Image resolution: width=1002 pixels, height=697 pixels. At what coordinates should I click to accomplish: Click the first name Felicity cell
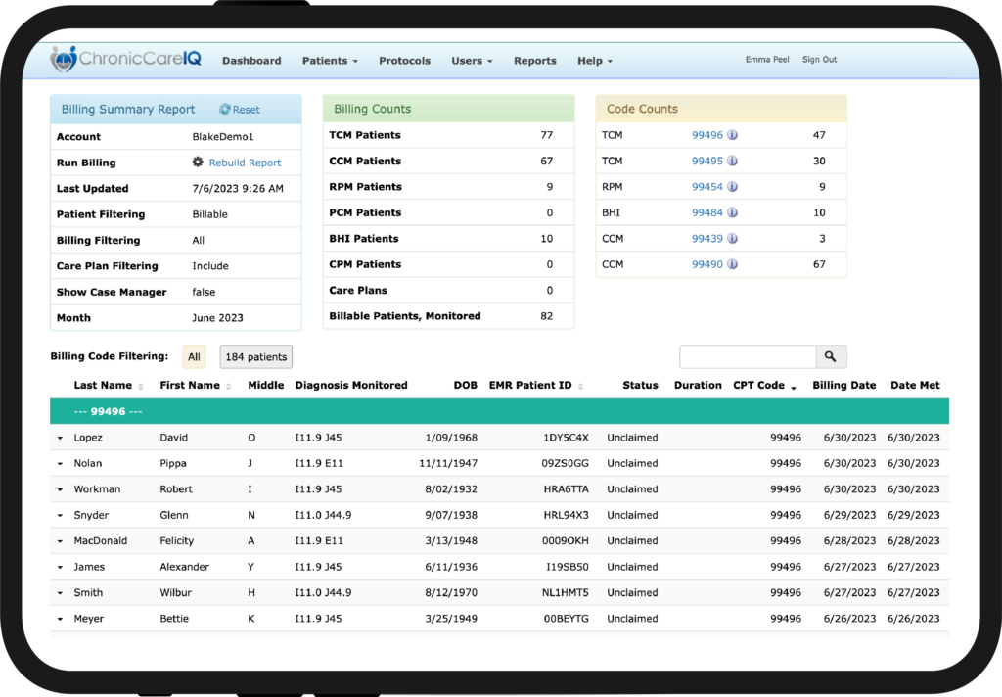(176, 541)
